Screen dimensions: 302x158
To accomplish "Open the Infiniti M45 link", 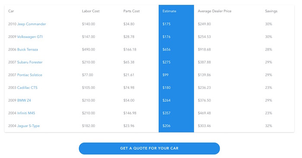I will click(x=26, y=113).
